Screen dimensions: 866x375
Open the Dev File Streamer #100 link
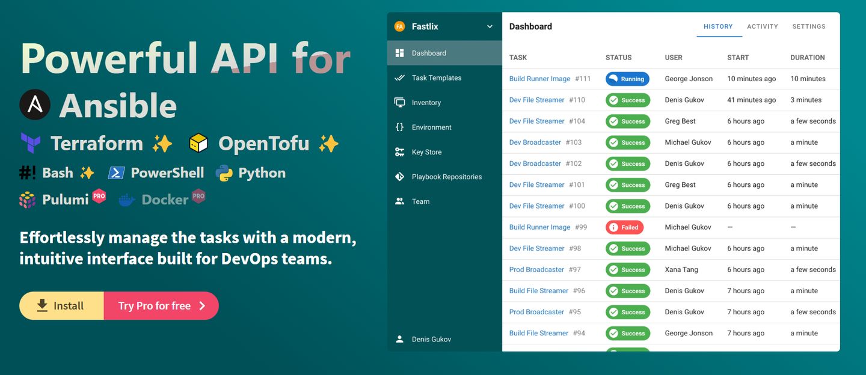coord(536,206)
